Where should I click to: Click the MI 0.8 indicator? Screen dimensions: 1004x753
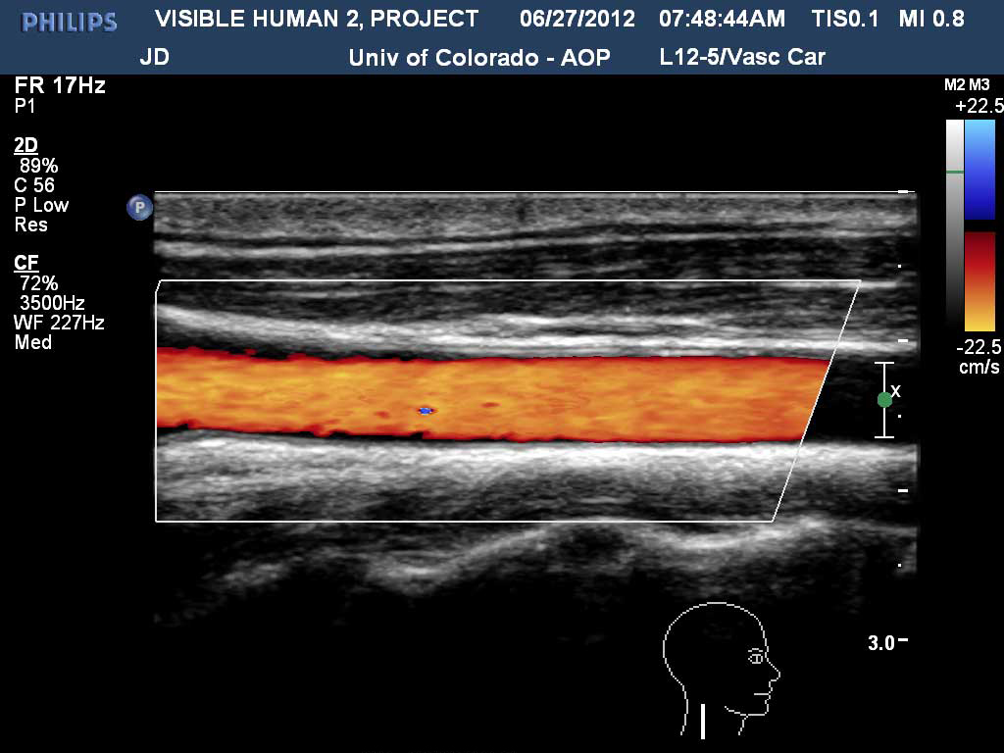click(930, 19)
